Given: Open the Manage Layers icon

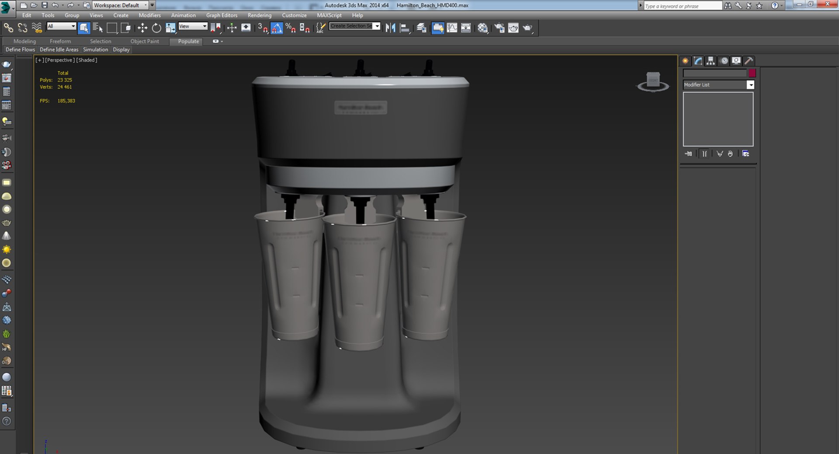Looking at the screenshot, I should tap(421, 28).
